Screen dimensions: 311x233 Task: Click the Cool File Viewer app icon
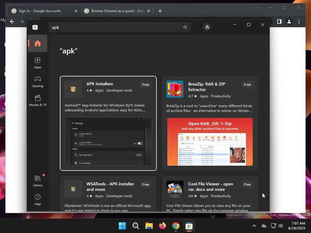[x=175, y=189]
